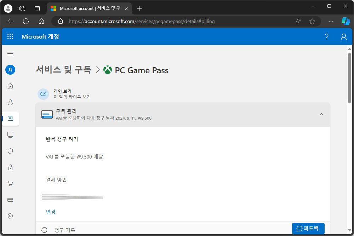Select the Services & subscriptions sidebar icon
354x236 pixels.
tap(10, 119)
